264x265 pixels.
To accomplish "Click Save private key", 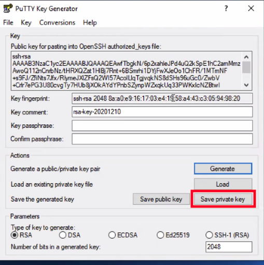I will click(223, 199).
